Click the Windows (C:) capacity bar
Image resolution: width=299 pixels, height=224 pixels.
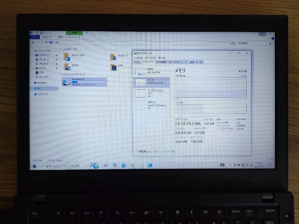pos(89,82)
